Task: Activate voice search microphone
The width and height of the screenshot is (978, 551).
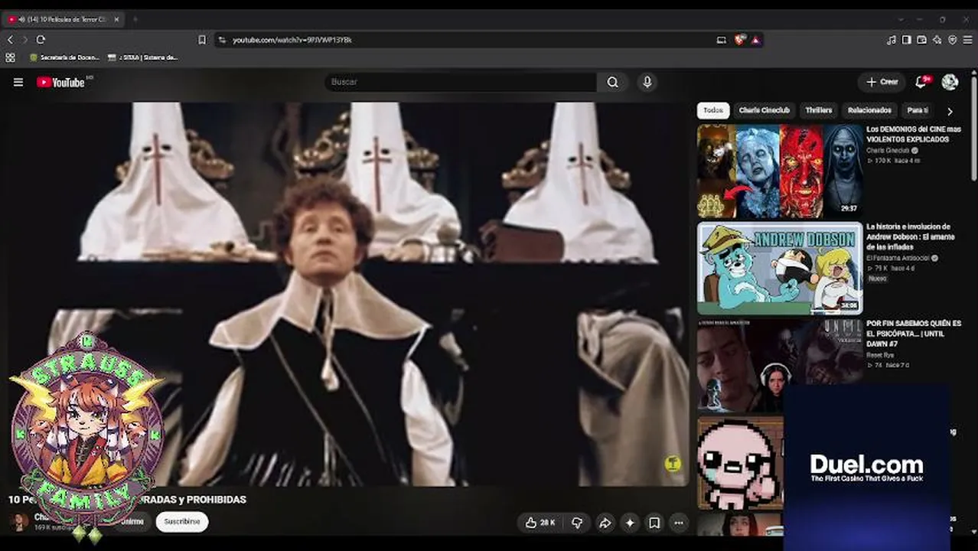Action: (647, 82)
